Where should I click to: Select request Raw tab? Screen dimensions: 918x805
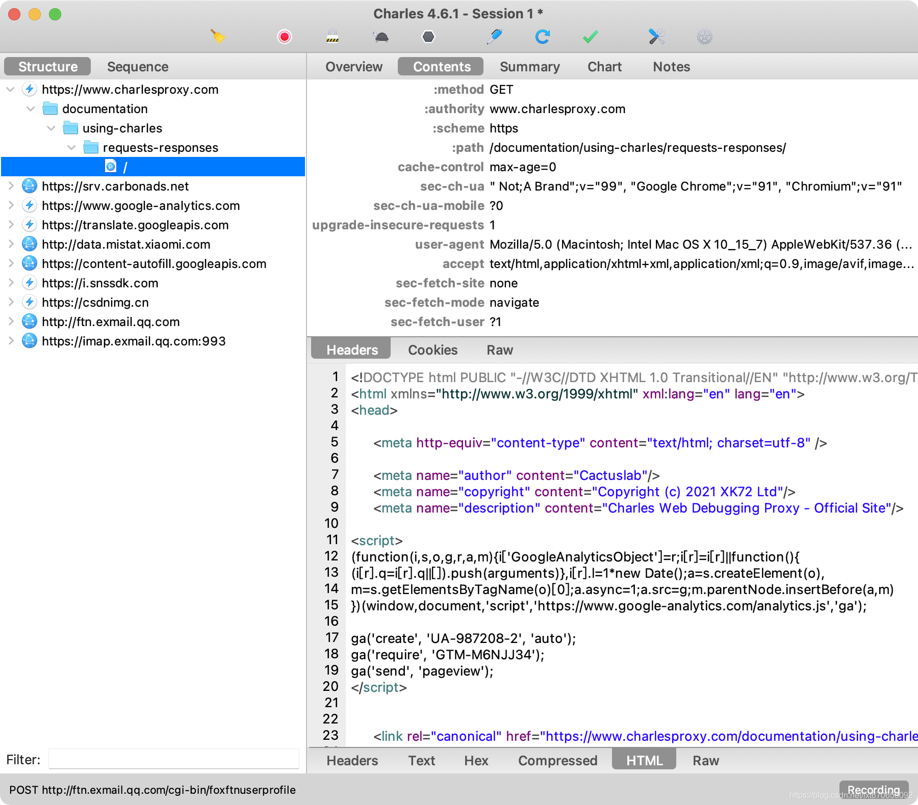click(x=499, y=350)
